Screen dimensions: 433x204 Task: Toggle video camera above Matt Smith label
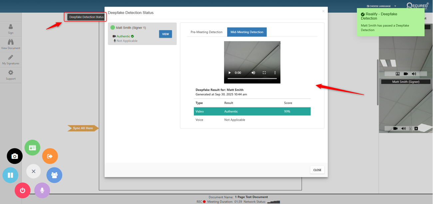[406, 74]
